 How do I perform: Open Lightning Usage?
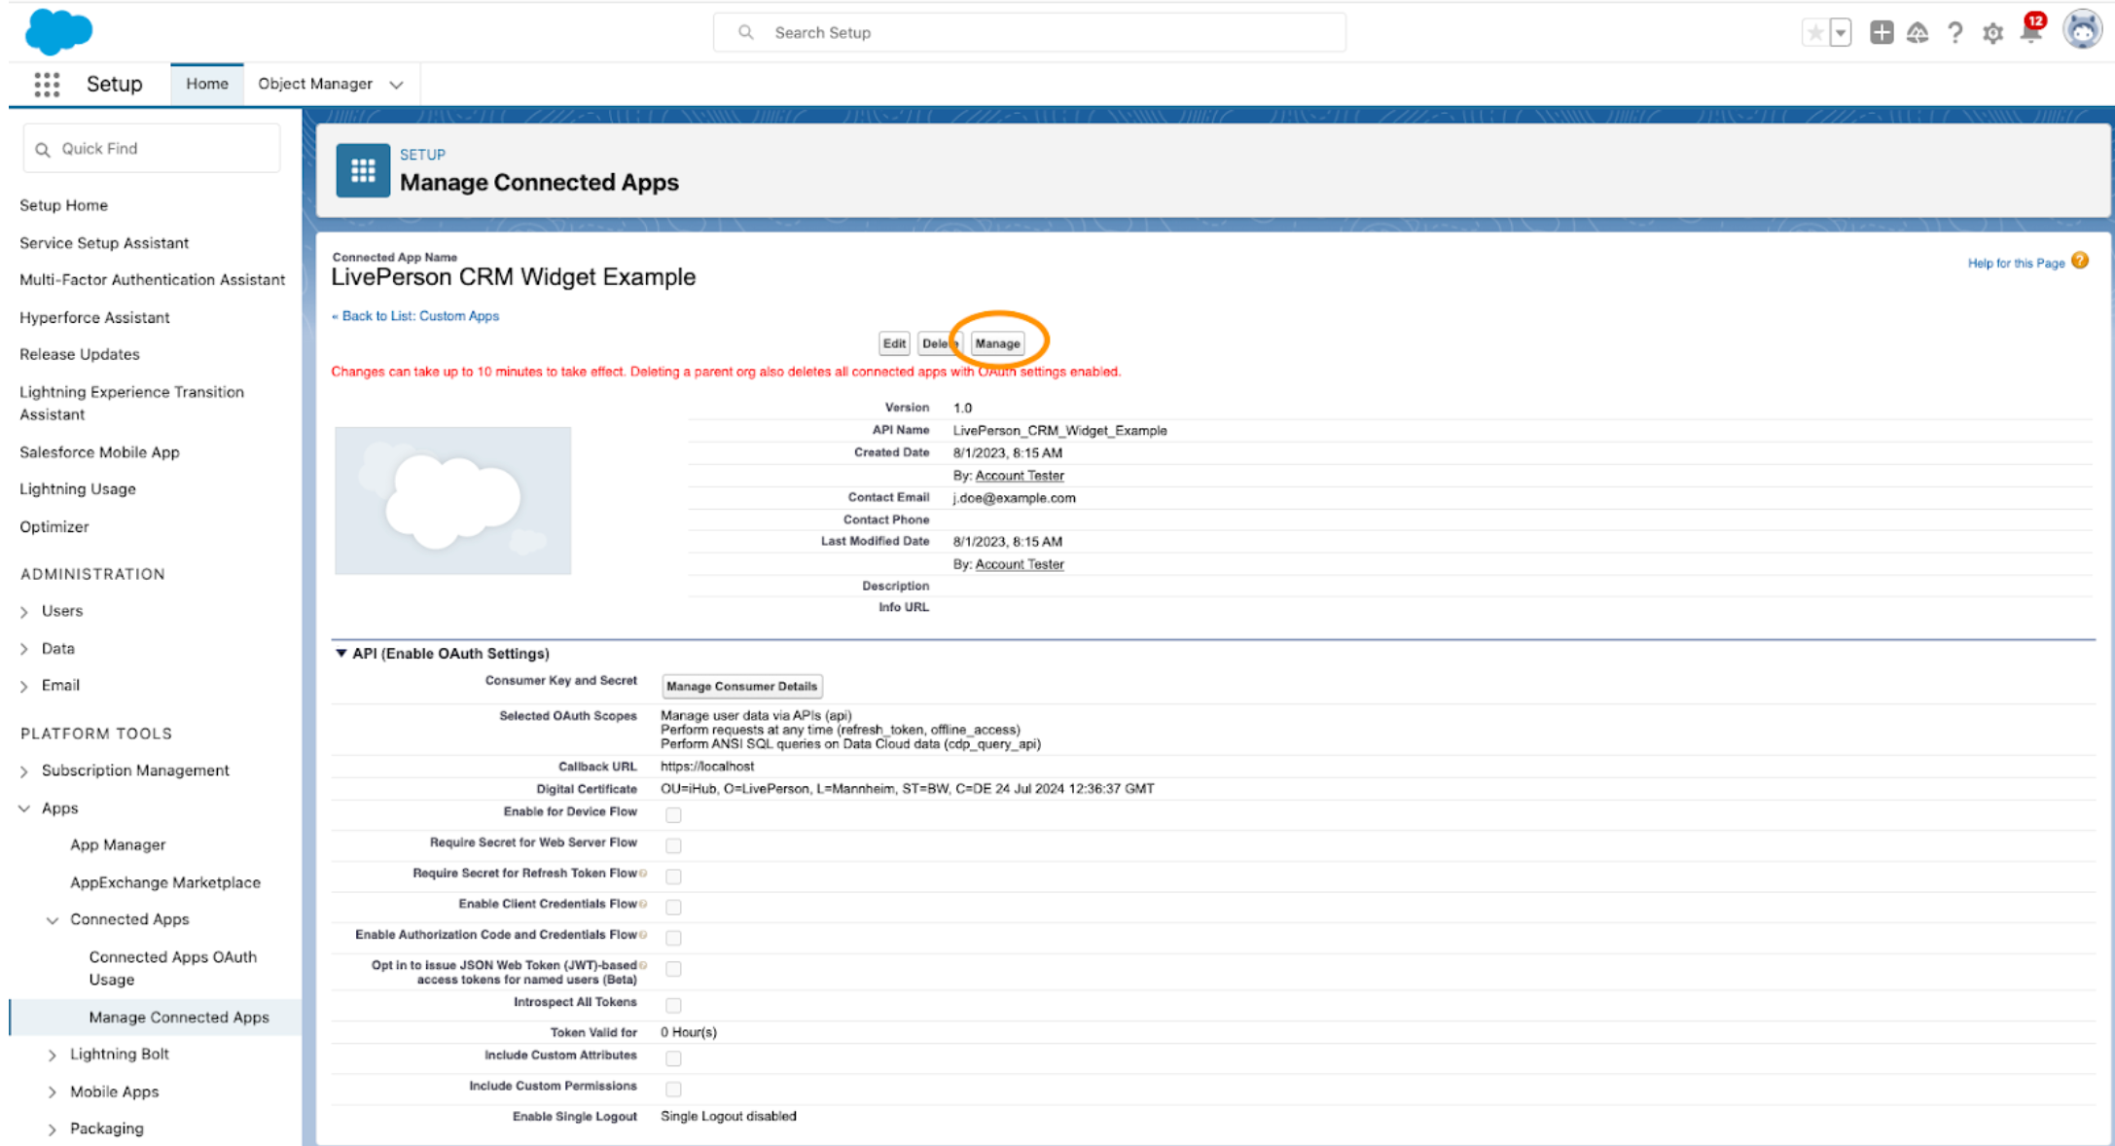(78, 489)
